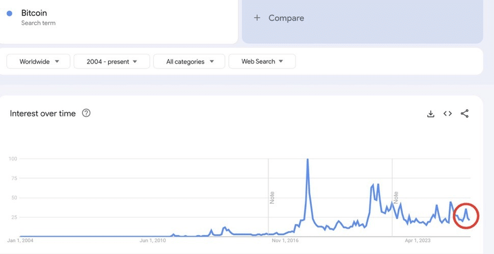Click the Interest over time heading
This screenshot has height=254, width=494.
pos(43,113)
